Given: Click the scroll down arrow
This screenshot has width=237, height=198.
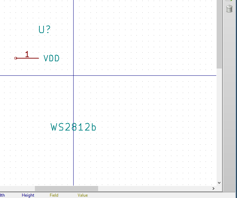Looking at the screenshot, I should point(219,183).
